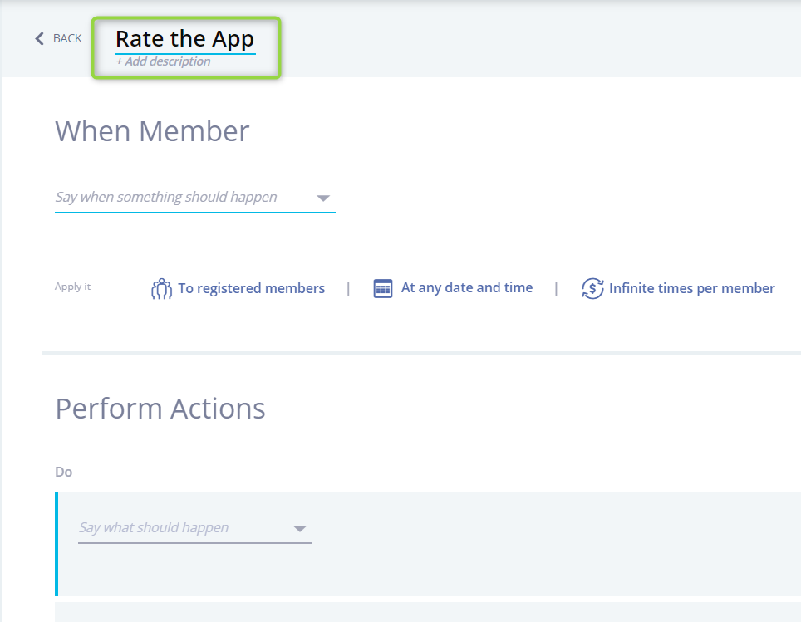Click the arrow of the action dropdown
The image size is (801, 622).
[300, 528]
